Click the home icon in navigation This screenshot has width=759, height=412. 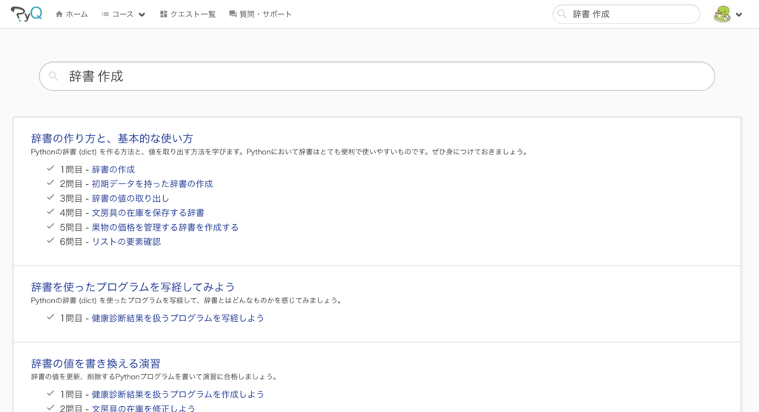(59, 14)
